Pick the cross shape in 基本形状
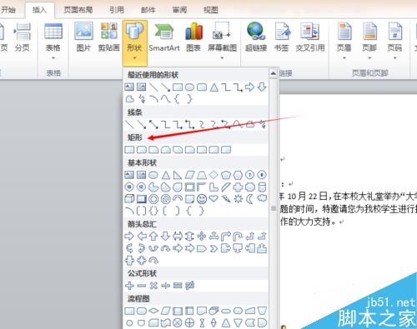This screenshot has width=417, height=329. 238,187
